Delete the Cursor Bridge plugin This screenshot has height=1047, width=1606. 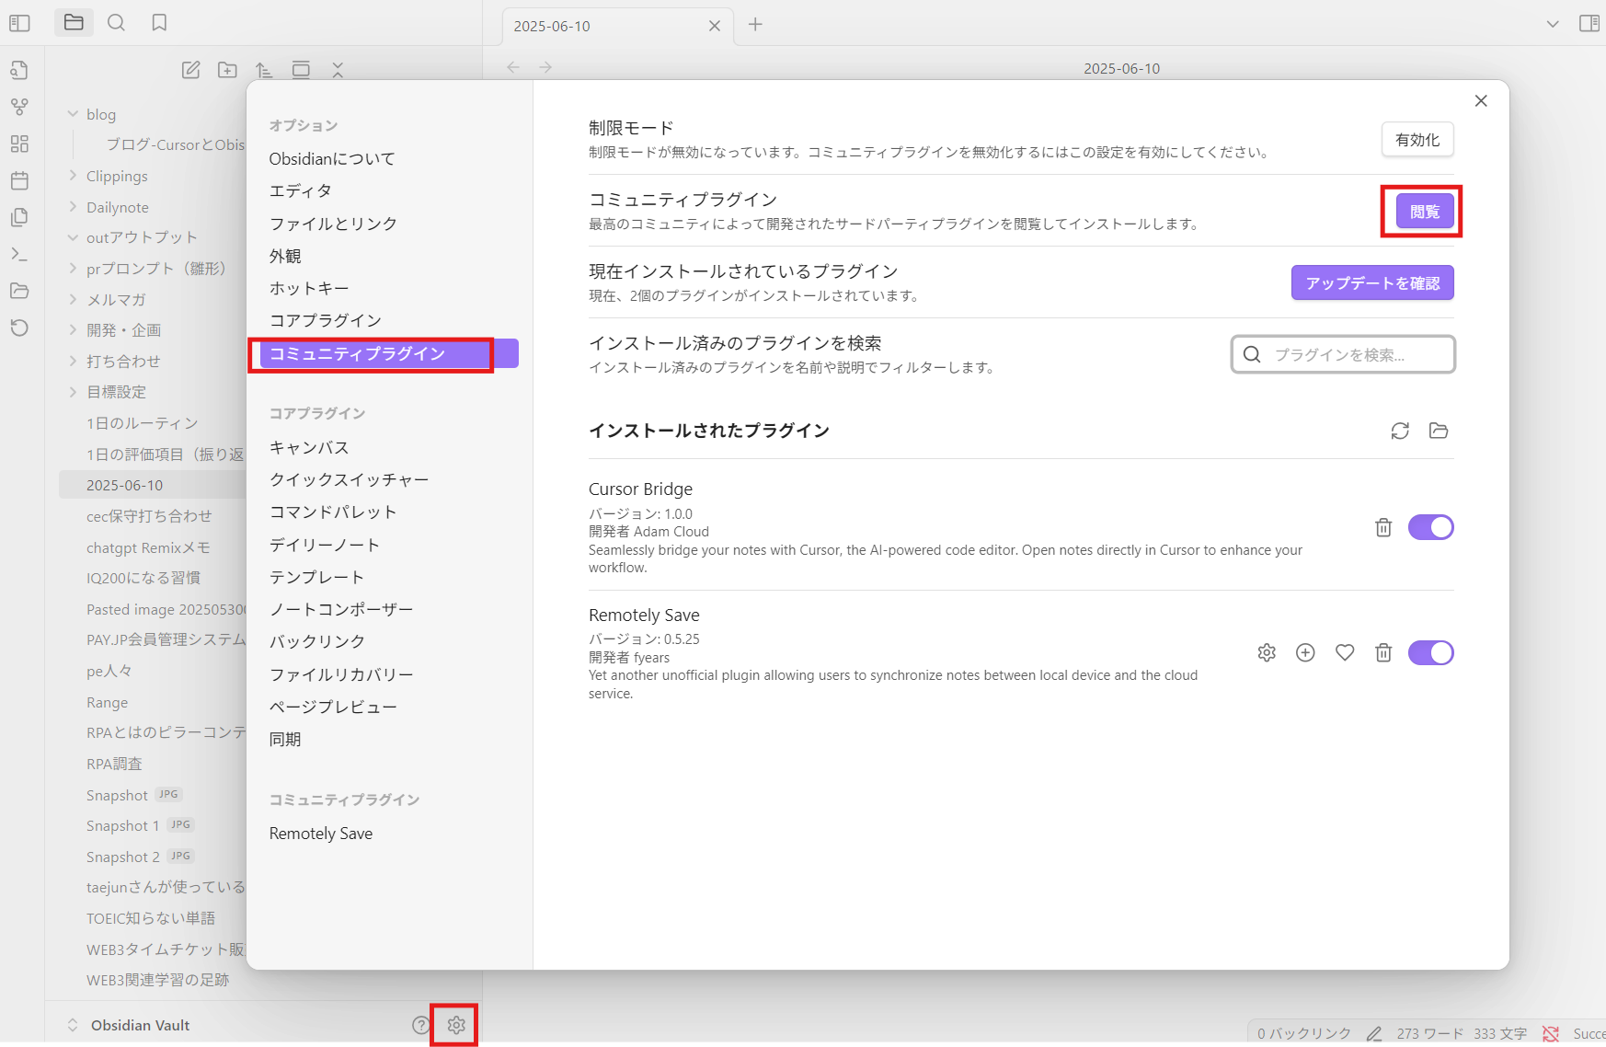coord(1383,527)
